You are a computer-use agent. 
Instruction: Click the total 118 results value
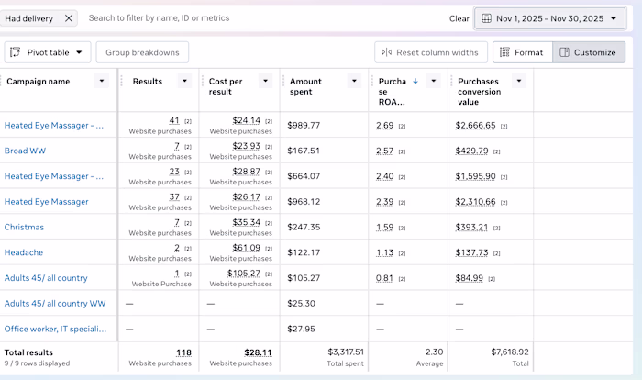[x=183, y=352]
